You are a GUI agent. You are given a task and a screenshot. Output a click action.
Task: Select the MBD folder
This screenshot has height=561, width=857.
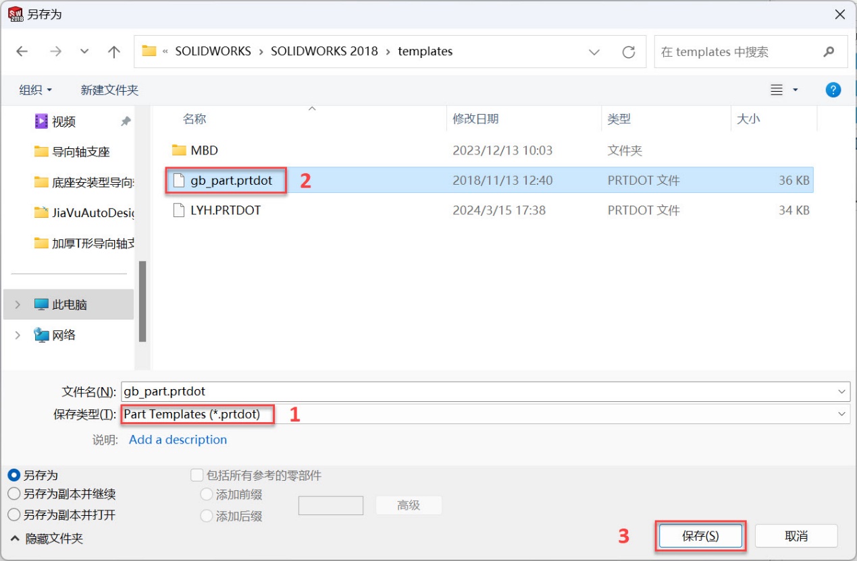(x=204, y=150)
